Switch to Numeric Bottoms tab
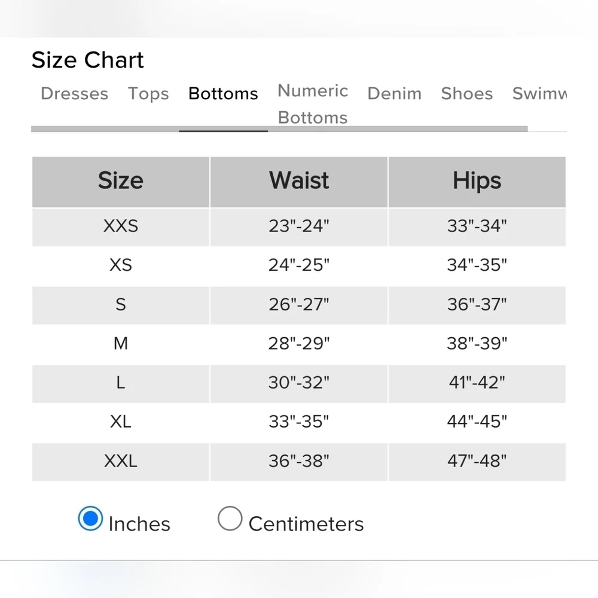The width and height of the screenshot is (598, 598). coord(313,104)
